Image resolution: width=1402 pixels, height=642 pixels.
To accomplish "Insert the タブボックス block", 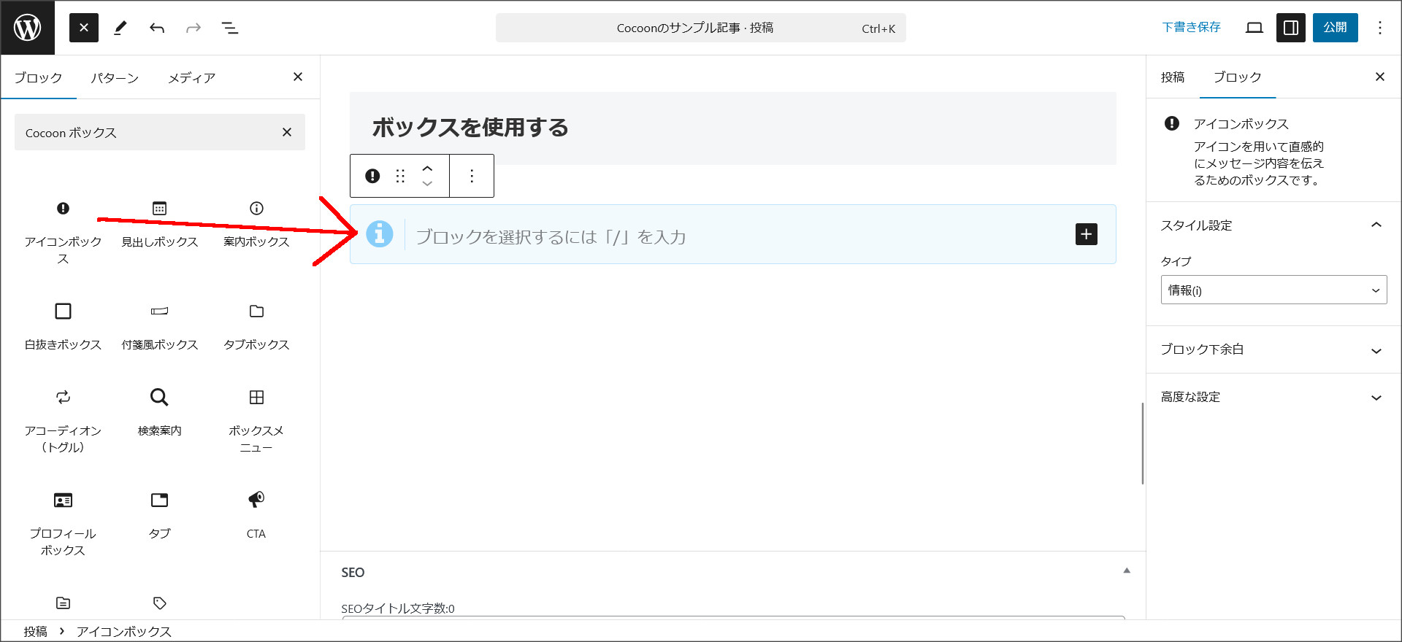I will tap(256, 326).
